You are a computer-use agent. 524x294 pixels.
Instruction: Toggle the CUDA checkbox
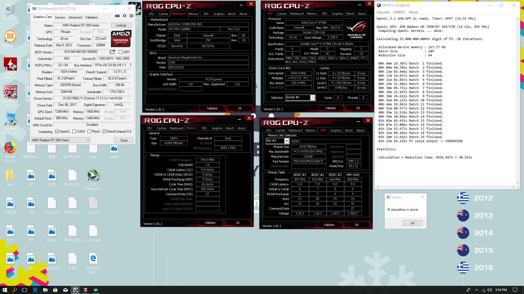[74, 131]
